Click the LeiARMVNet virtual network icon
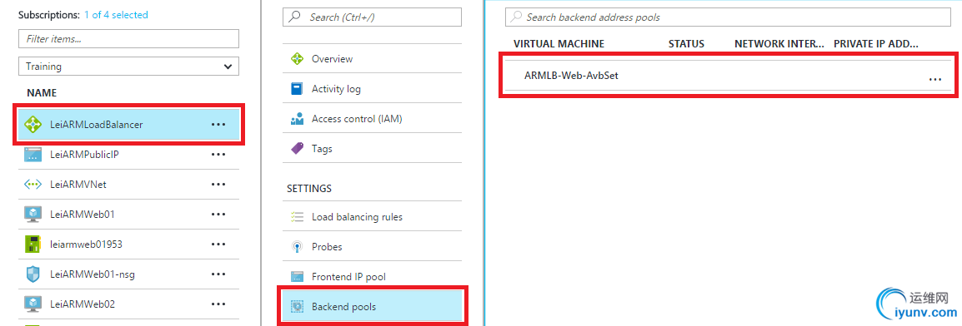 tap(33, 184)
